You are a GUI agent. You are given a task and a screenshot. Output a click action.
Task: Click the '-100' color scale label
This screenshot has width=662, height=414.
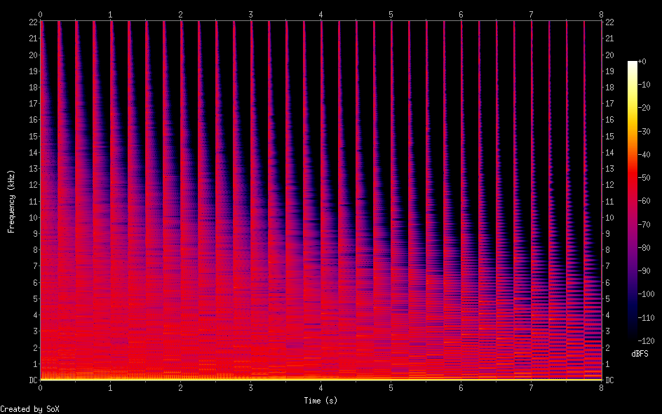[x=646, y=294]
